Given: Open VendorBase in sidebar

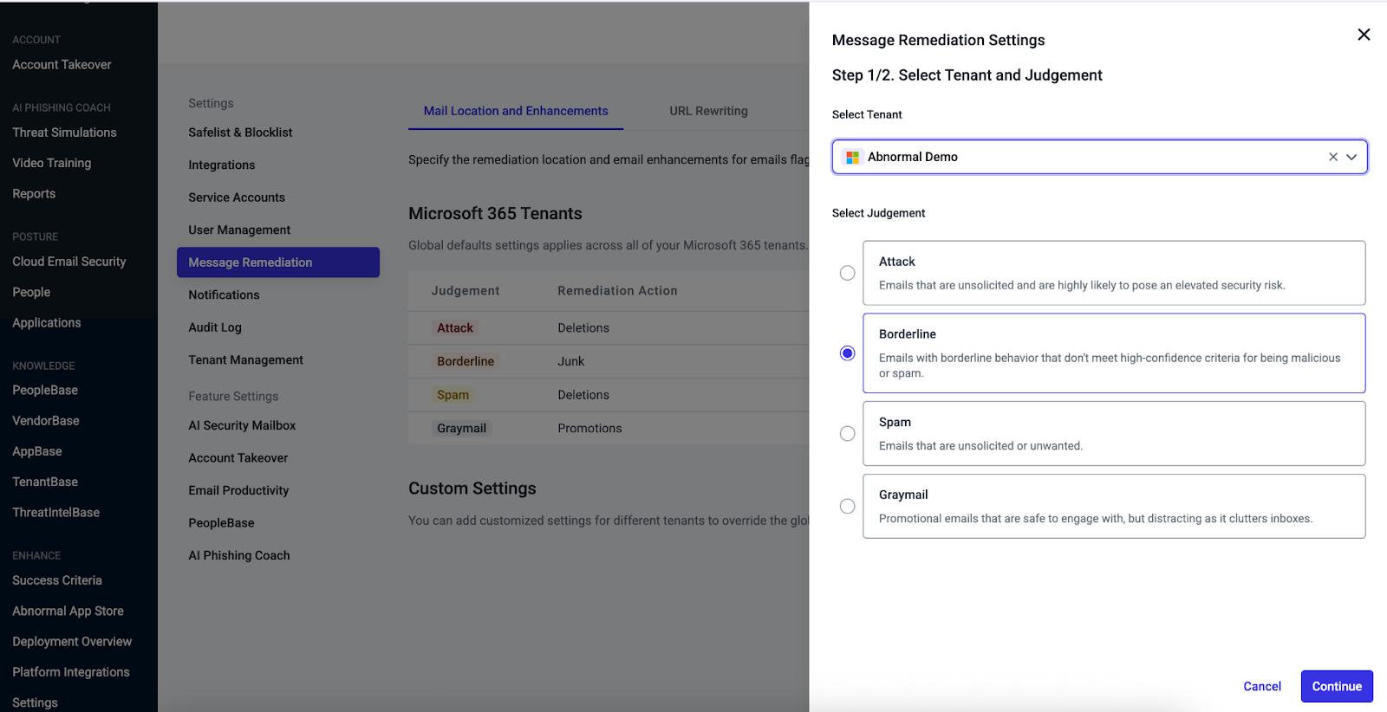Looking at the screenshot, I should click(46, 421).
